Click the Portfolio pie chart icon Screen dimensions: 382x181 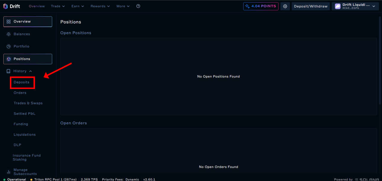coord(9,47)
